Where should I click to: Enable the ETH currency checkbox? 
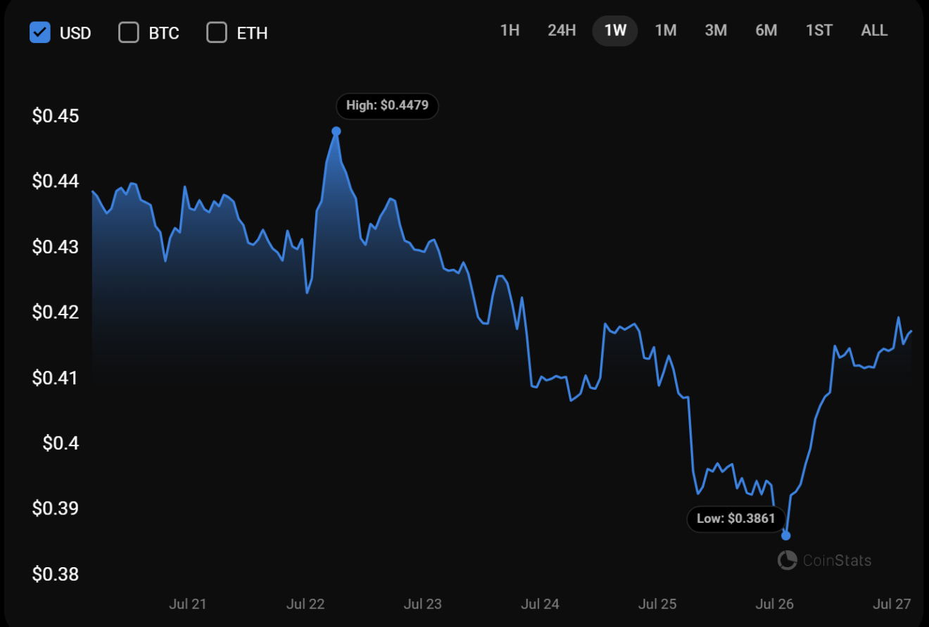point(217,32)
